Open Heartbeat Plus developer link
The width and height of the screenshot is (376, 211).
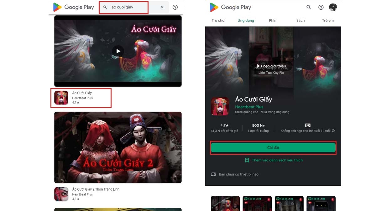tap(249, 107)
